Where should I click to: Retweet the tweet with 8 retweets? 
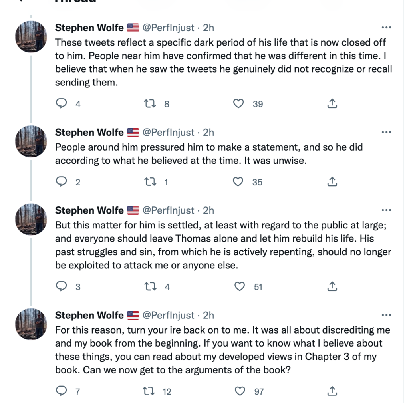[x=150, y=103]
